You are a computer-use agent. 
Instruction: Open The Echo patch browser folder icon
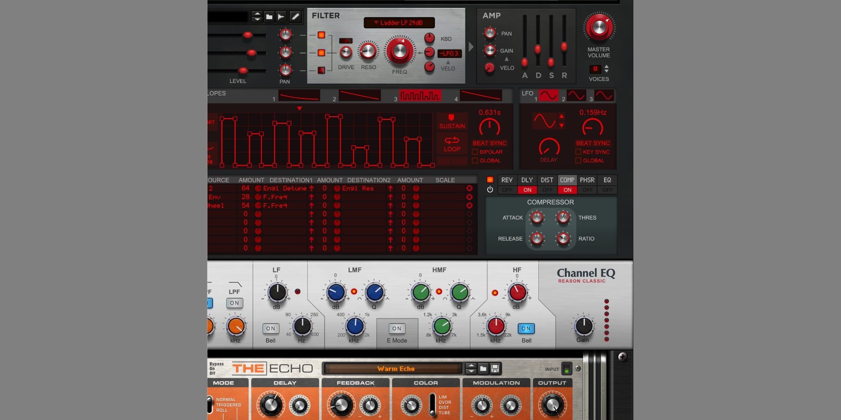[483, 369]
